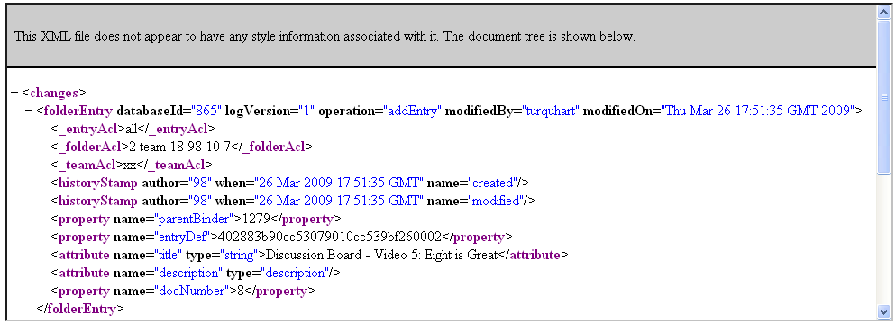Click entryDef value 402883b90cc53079010cc539bf260002
896x325 pixels.
[x=329, y=237]
